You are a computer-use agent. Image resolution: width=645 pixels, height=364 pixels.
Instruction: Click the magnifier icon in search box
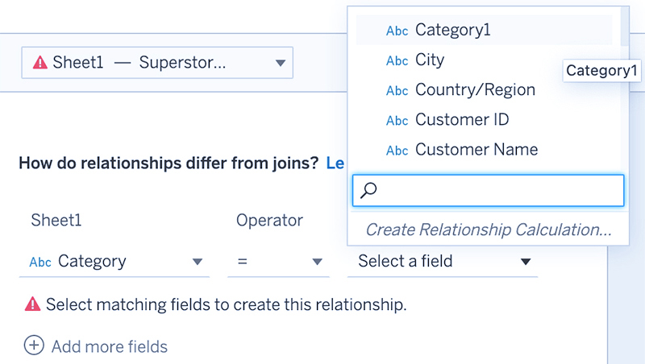click(x=368, y=190)
